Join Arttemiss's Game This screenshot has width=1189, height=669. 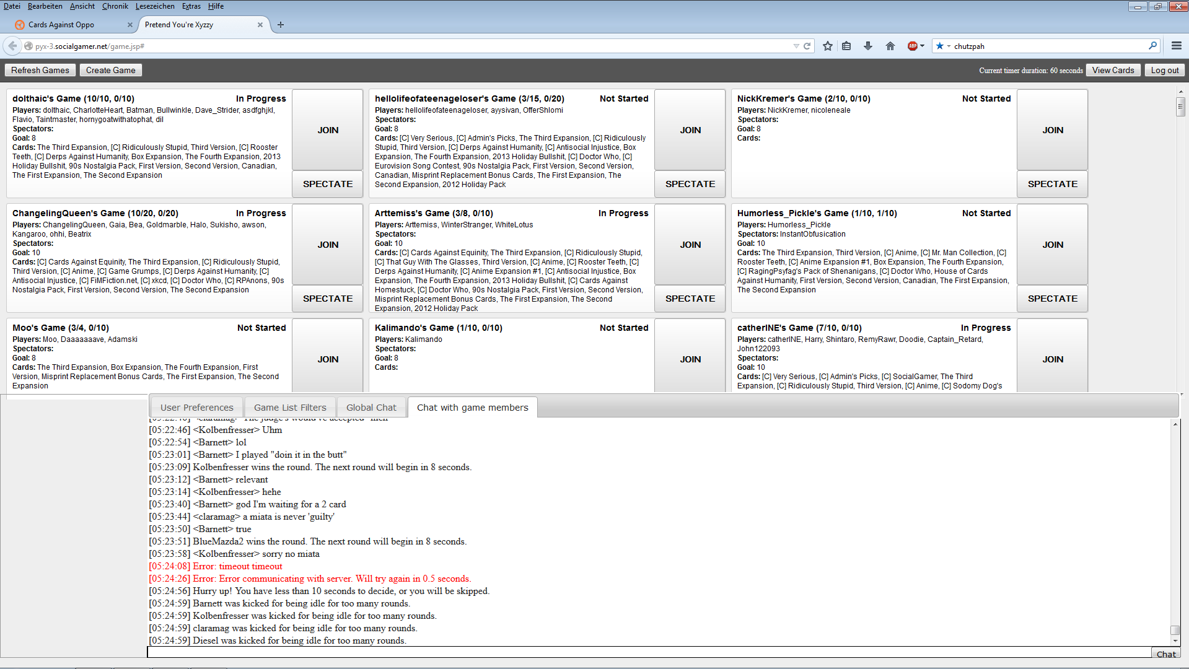click(x=690, y=245)
